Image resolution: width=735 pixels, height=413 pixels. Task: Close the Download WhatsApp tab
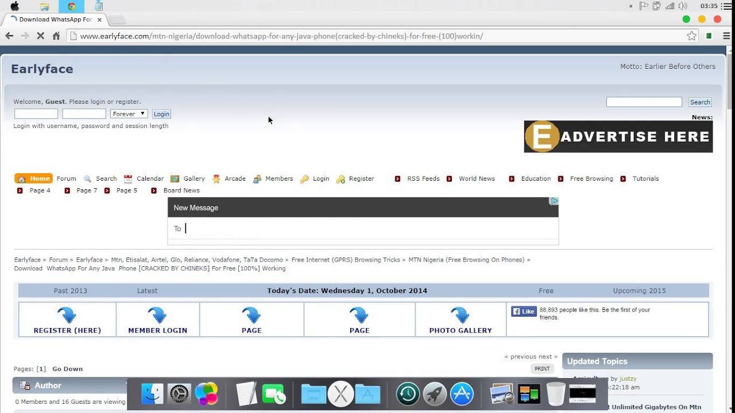point(99,20)
